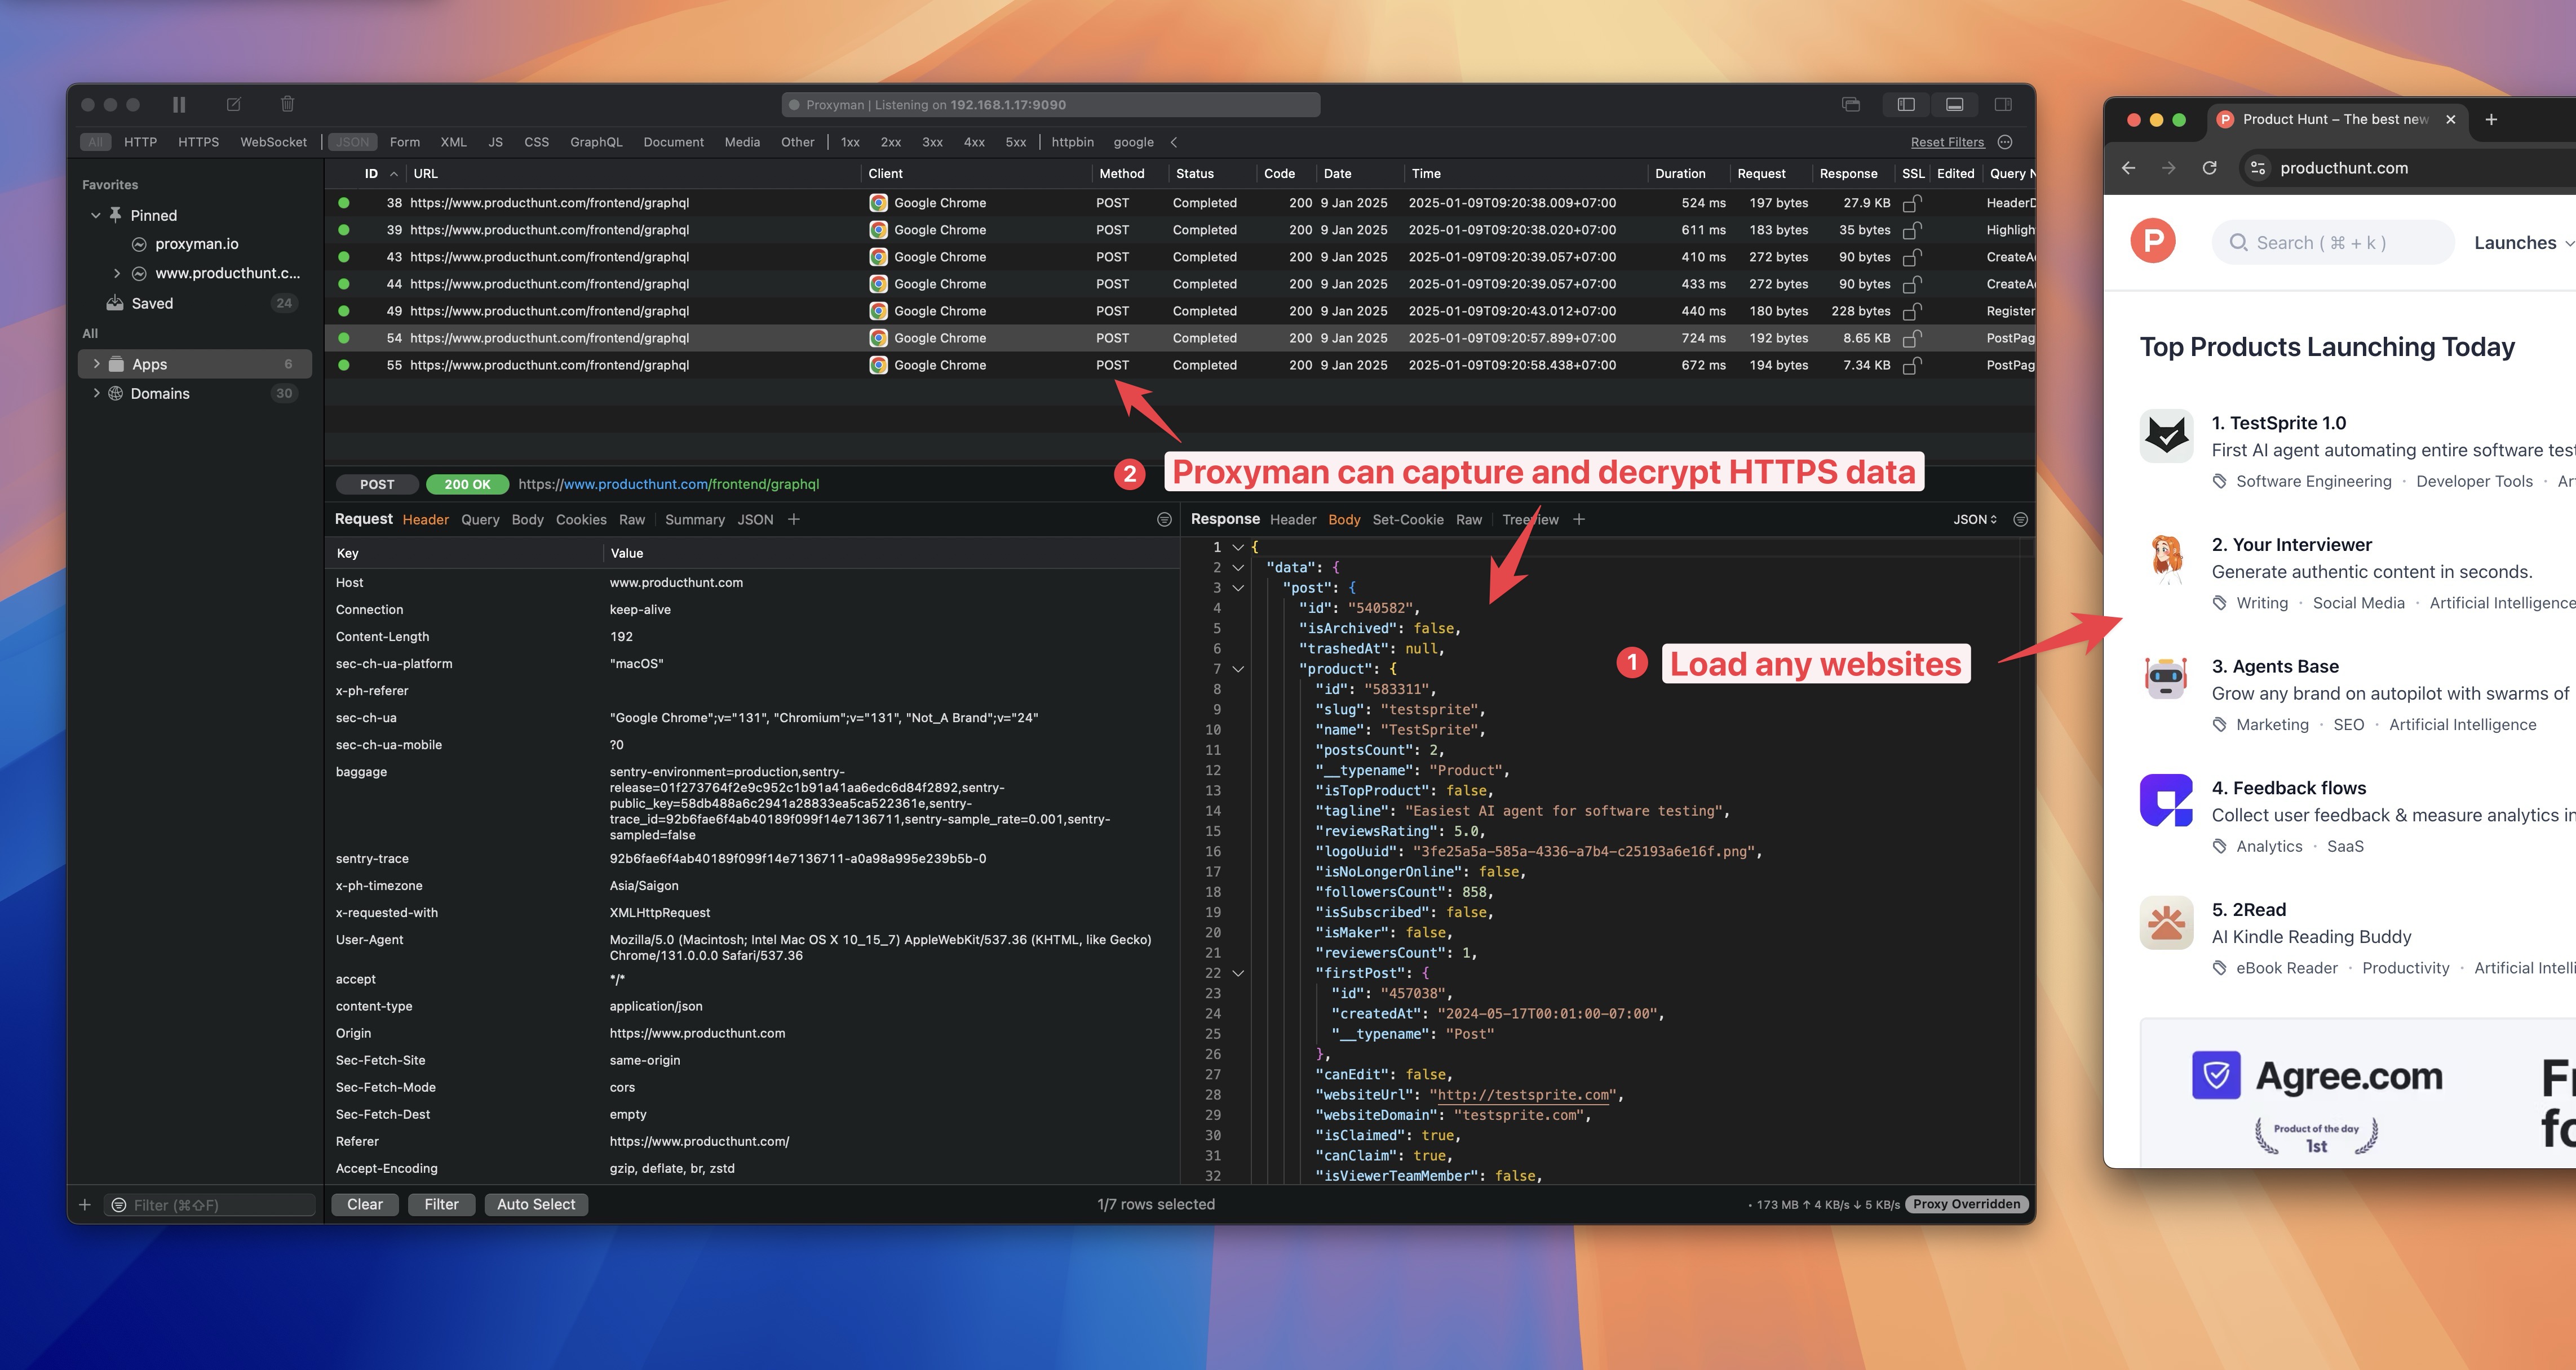
Task: Open the Request Summary tab
Action: point(694,519)
